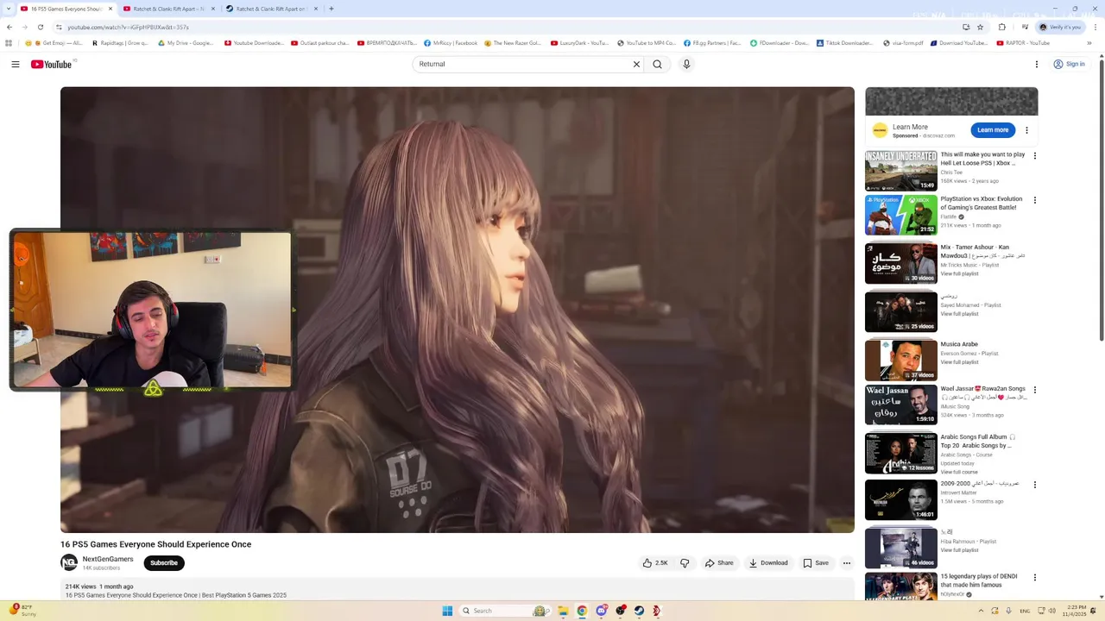Open The New Razer Gol... bookmark
This screenshot has height=621, width=1105.
coord(513,43)
